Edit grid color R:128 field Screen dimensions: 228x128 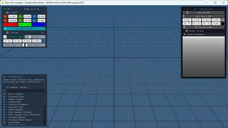187,20
